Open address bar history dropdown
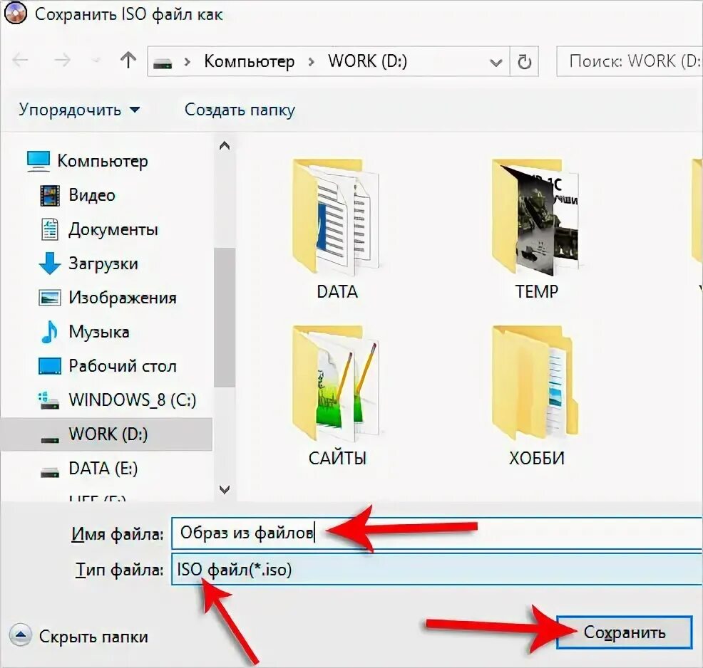Screen dimensions: 703x668 [496, 62]
